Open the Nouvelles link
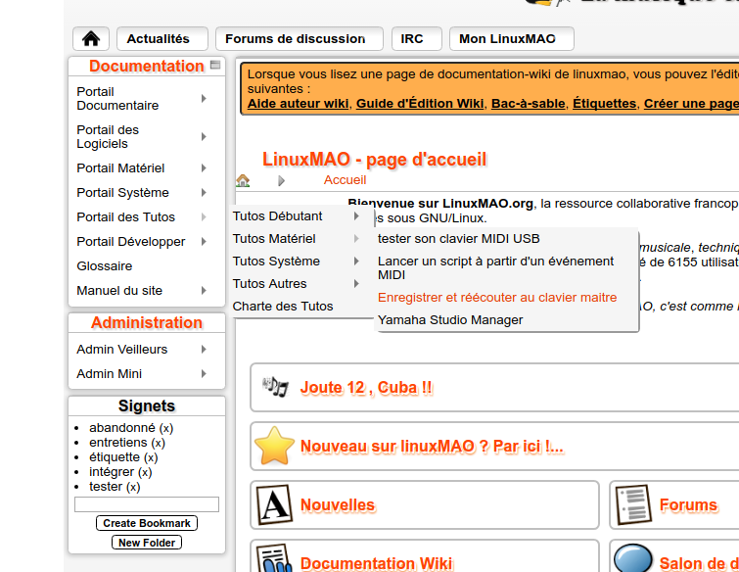The height and width of the screenshot is (572, 739). pyautogui.click(x=338, y=505)
